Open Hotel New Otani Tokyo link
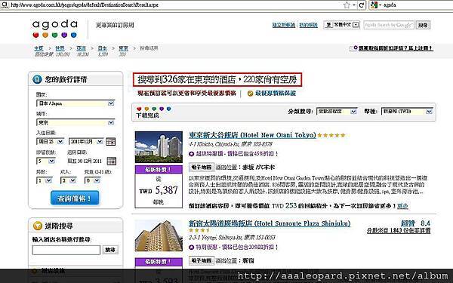This screenshot has width=453, height=283. tap(252, 135)
